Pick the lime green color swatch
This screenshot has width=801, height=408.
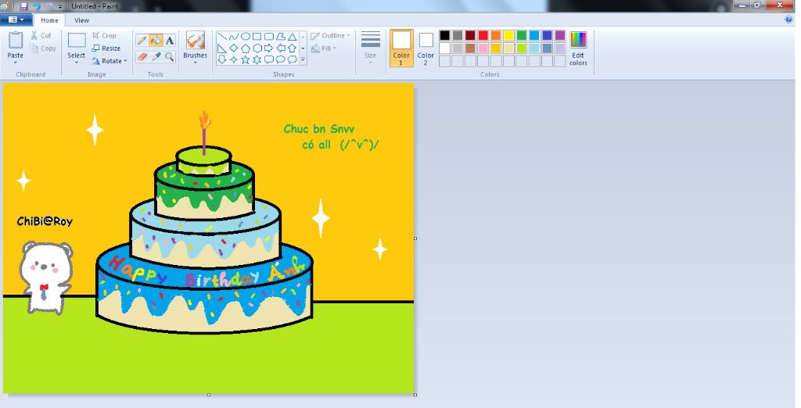(522, 48)
